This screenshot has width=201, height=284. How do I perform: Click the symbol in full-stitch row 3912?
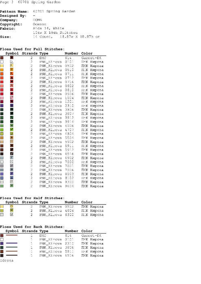tap(12, 117)
